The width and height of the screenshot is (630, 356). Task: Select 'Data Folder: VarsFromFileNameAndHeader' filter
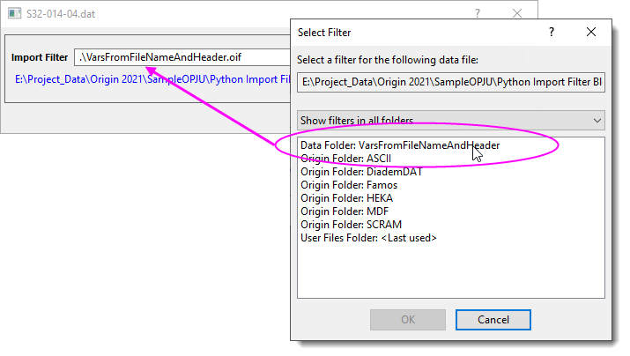(400, 145)
